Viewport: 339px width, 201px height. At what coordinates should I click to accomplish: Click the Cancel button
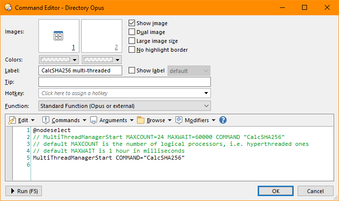(x=315, y=191)
